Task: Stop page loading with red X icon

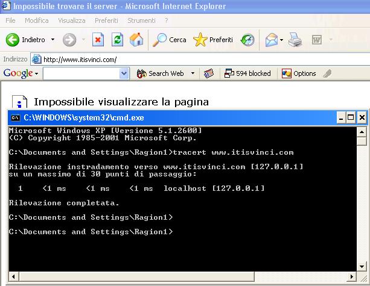Action: (98, 40)
